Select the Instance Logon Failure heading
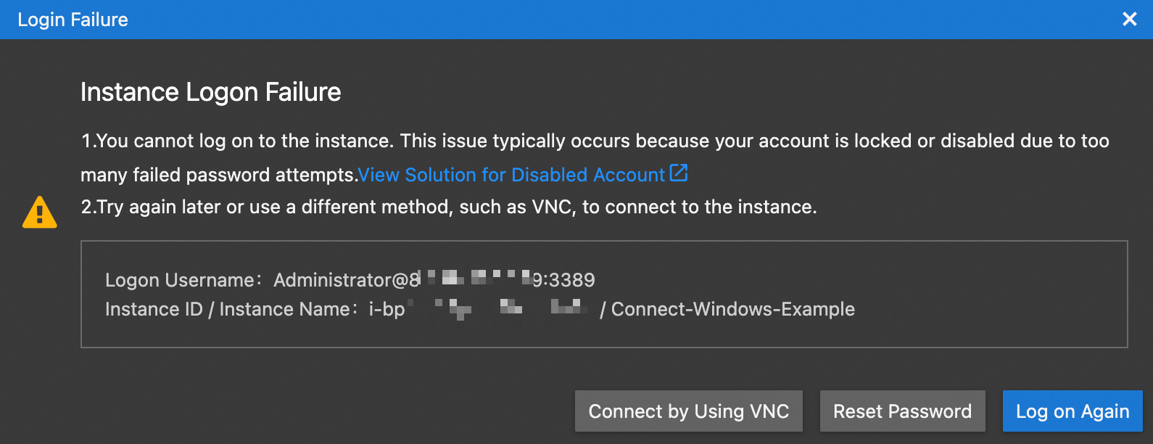 pos(210,92)
